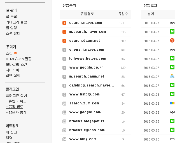Select www.google.com referrer
The width and height of the screenshot is (175, 143).
pyautogui.click(x=85, y=112)
